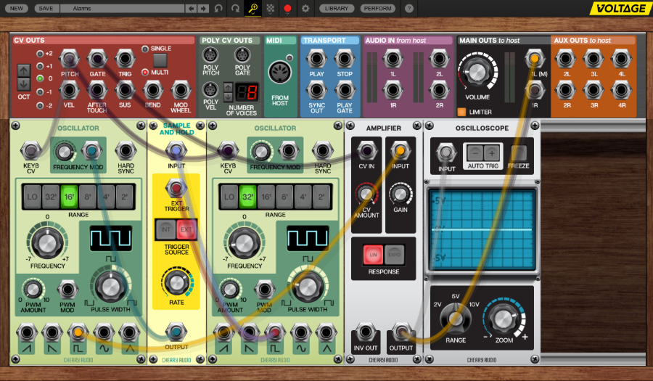Open settings with the gear icon
653x381 pixels.
305,9
